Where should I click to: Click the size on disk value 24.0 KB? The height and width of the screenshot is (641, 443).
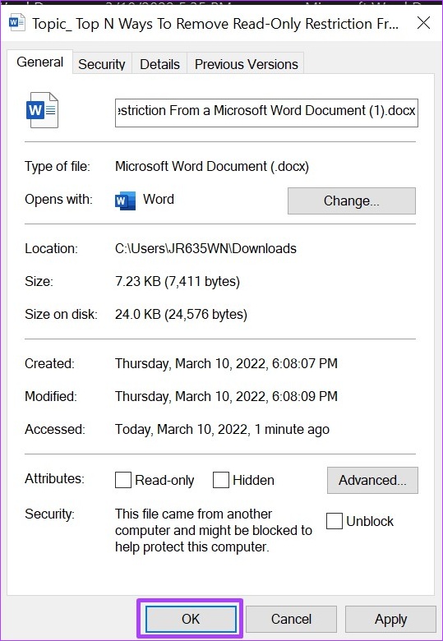[x=181, y=315]
